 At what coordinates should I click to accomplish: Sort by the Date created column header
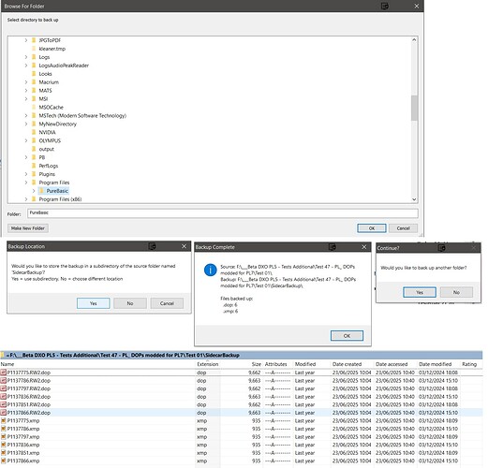coord(347,364)
